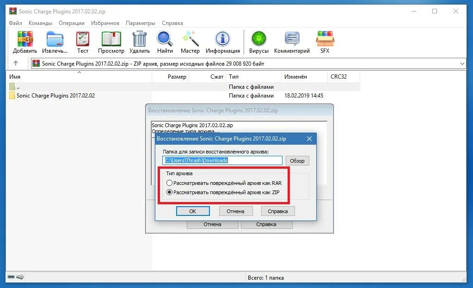Click the key icon in the status bar
This screenshot has height=288, width=473.
(x=20, y=277)
